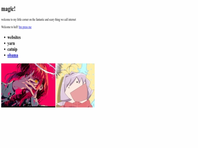Follow the obama link in the list
Viewport: 198px width, 148px height.
coord(13,55)
